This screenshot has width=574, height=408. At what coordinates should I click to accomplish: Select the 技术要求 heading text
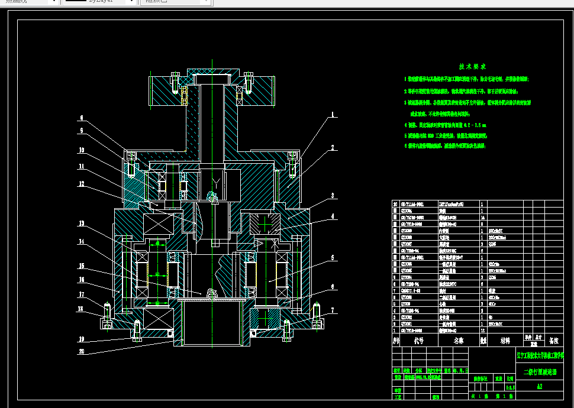click(472, 67)
